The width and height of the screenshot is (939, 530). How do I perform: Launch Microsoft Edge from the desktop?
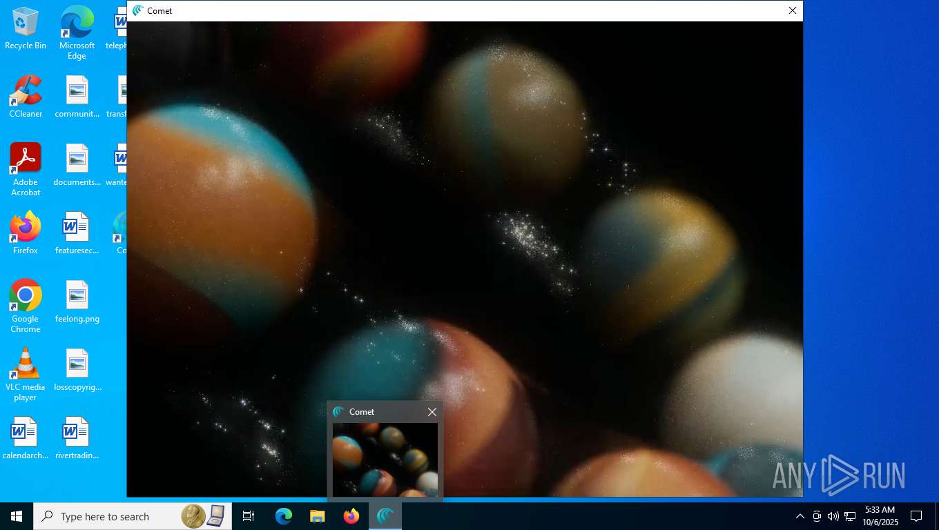pos(77,32)
